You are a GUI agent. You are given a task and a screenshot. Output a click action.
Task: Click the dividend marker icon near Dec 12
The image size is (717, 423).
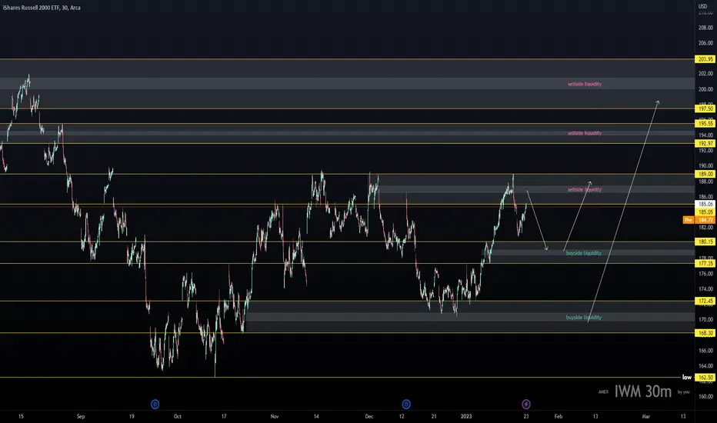click(406, 404)
